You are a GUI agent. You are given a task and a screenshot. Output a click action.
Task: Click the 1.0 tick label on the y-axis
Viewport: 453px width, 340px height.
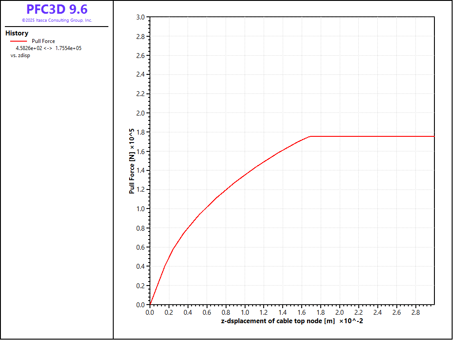pos(140,209)
